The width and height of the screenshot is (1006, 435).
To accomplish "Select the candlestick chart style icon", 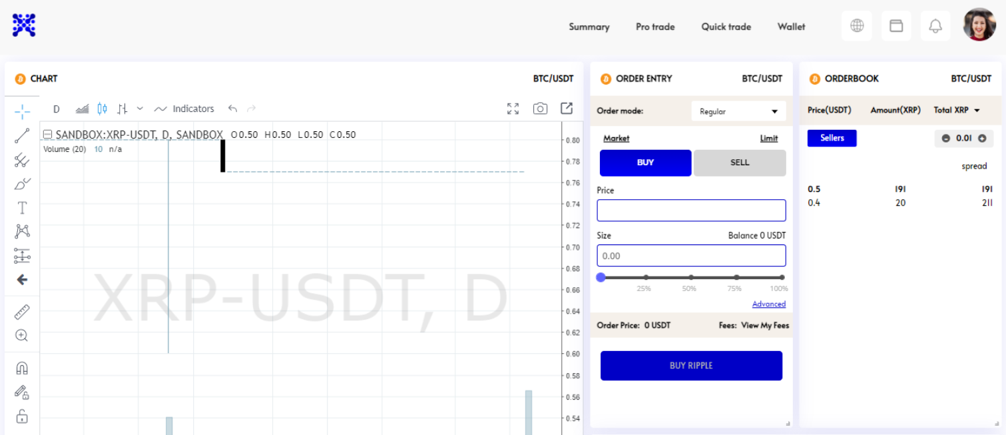I will pos(102,109).
